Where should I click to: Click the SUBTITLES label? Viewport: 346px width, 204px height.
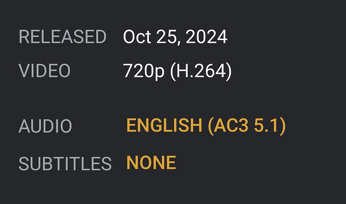pos(65,163)
